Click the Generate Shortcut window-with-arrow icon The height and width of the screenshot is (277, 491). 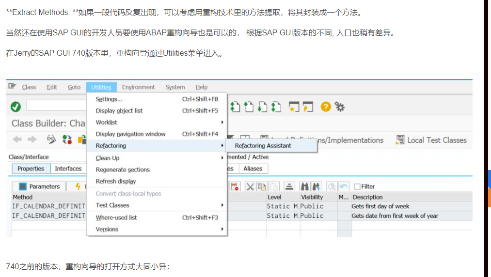[x=308, y=107]
